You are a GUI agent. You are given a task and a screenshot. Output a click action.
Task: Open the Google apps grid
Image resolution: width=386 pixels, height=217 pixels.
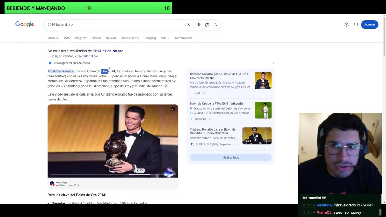[x=356, y=24]
